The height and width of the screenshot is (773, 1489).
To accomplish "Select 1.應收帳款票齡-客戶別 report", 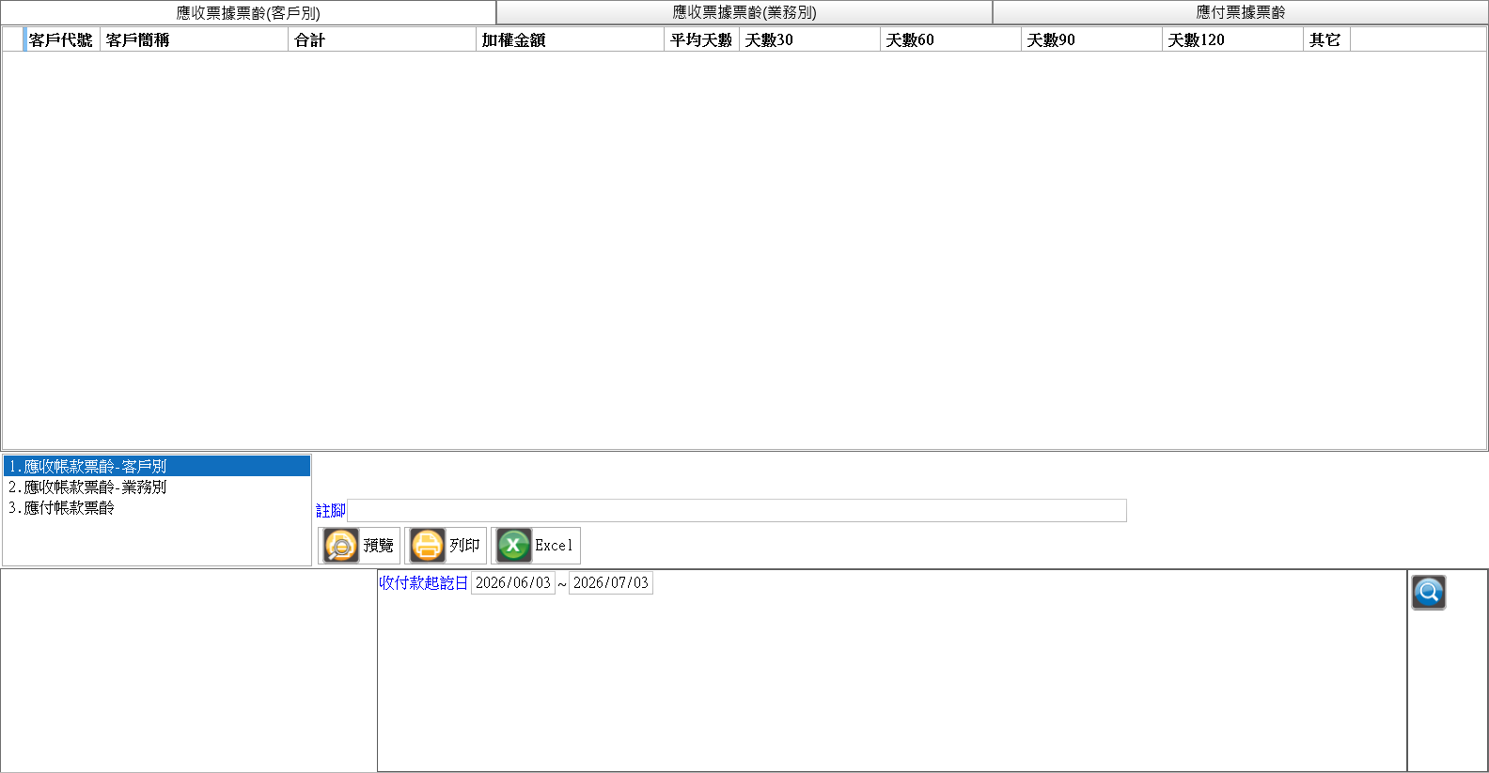I will [157, 466].
